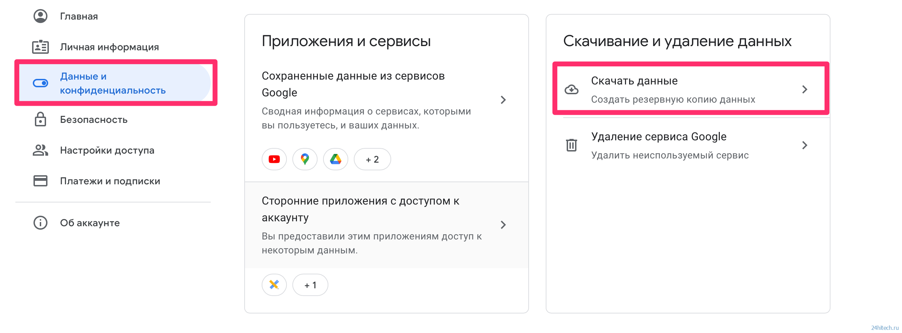Click the cloud download icon

(x=572, y=90)
